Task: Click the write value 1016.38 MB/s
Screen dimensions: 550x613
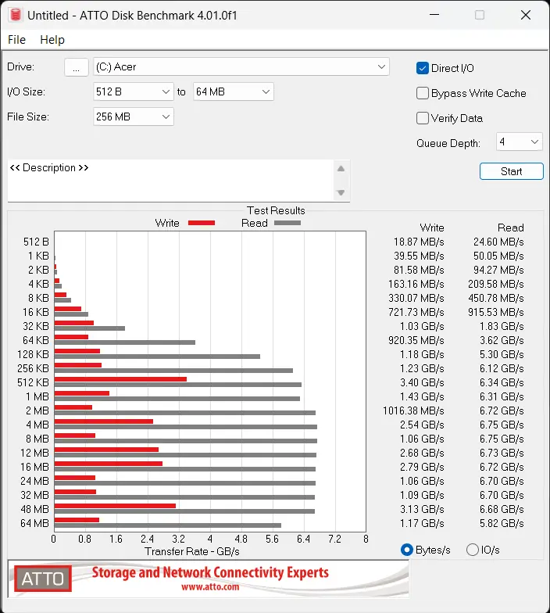Action: (x=413, y=411)
